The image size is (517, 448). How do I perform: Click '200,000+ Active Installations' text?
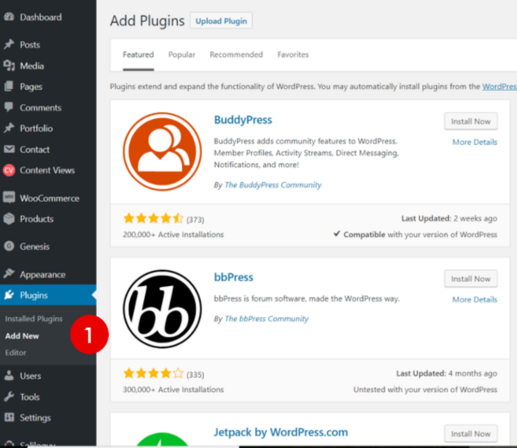173,235
